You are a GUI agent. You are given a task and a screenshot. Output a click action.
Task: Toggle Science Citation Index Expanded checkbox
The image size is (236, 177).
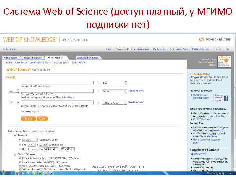point(20,158)
